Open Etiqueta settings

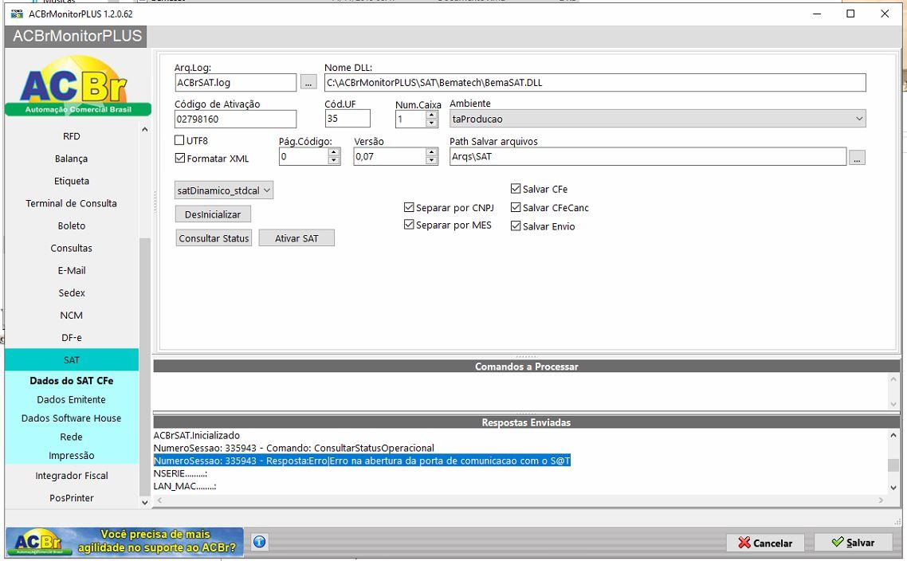pos(72,181)
